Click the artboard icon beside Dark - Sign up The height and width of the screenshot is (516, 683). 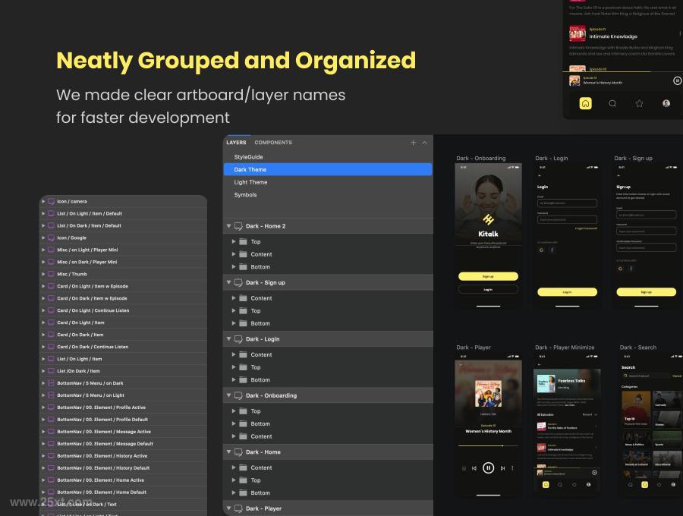(x=238, y=282)
